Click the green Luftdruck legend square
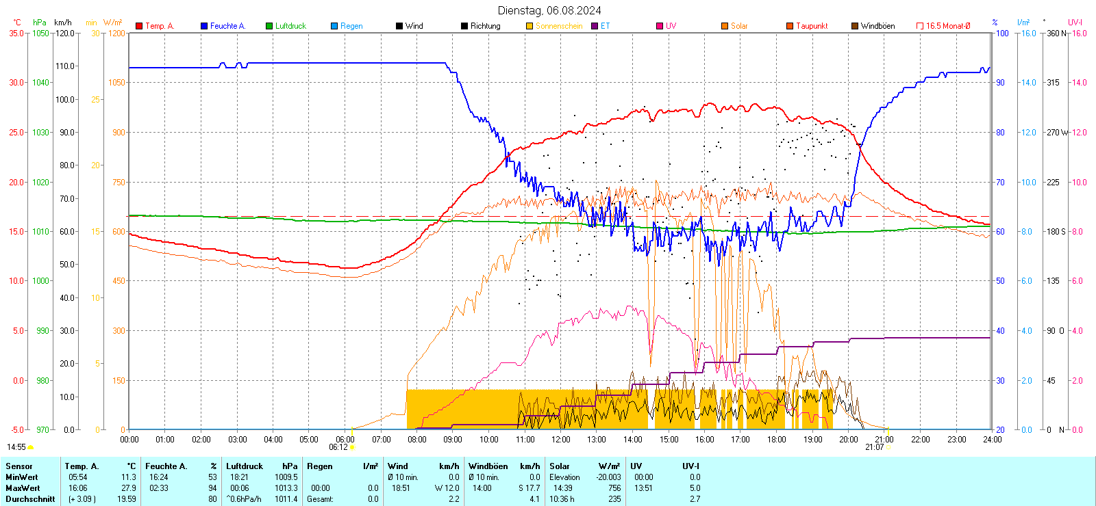 (269, 26)
